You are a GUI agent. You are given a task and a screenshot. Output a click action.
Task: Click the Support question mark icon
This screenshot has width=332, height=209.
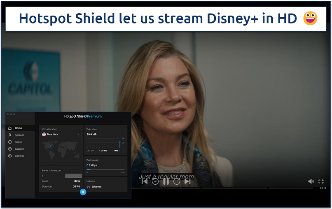coord(10,149)
